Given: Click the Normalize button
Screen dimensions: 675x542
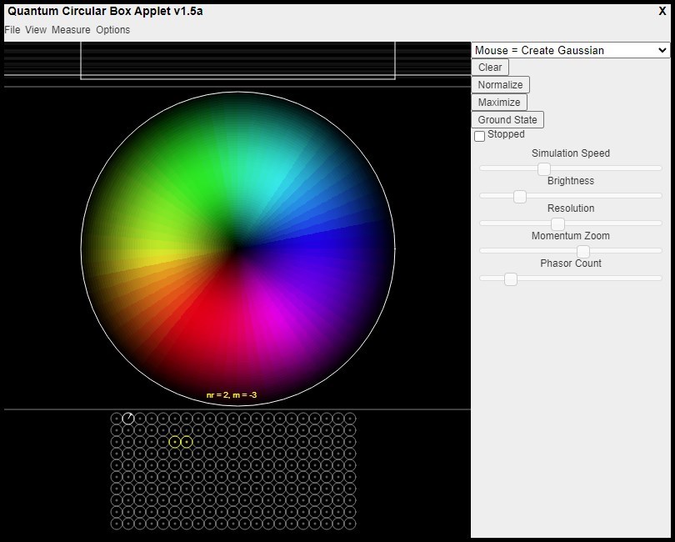Looking at the screenshot, I should tap(500, 84).
